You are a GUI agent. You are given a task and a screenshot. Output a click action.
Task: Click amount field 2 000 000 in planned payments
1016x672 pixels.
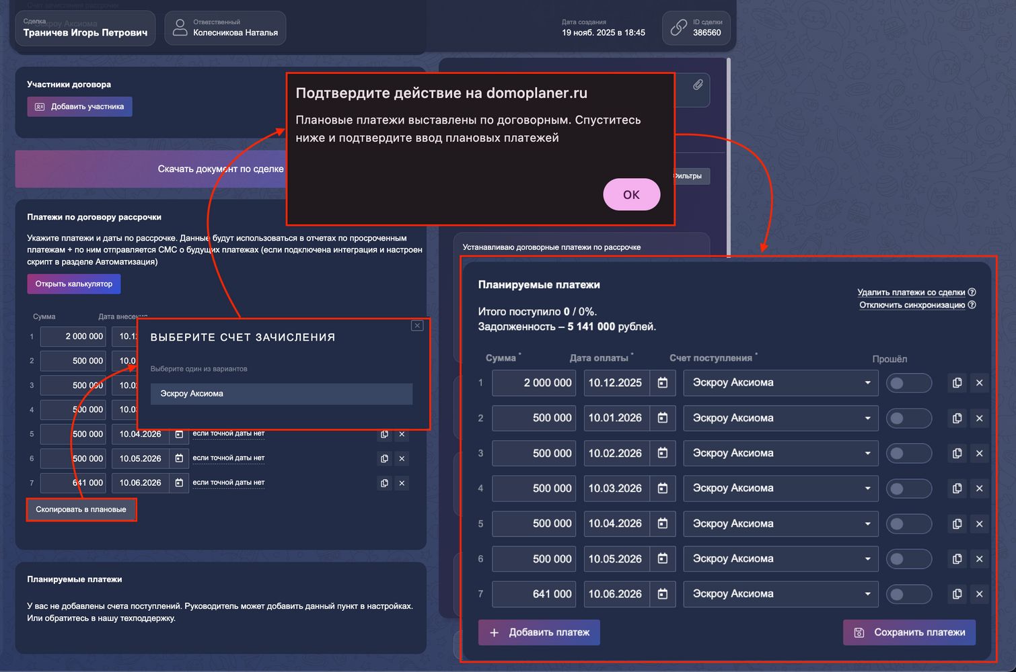[x=534, y=383]
